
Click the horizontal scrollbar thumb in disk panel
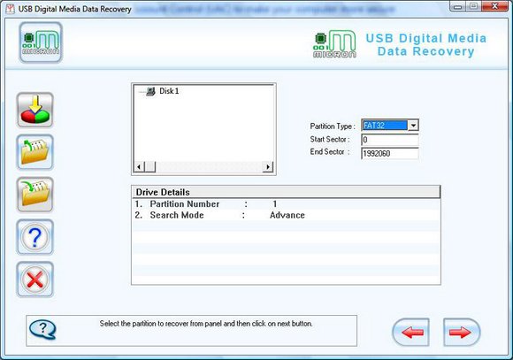point(149,167)
